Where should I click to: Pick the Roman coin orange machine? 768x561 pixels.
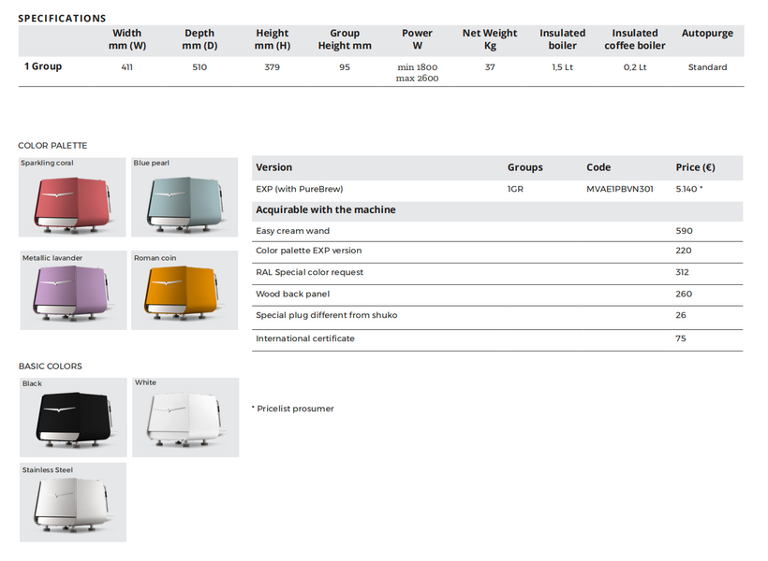click(x=185, y=290)
